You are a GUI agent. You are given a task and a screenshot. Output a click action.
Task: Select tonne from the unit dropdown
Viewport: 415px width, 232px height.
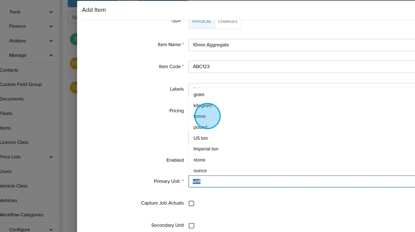coord(200,116)
